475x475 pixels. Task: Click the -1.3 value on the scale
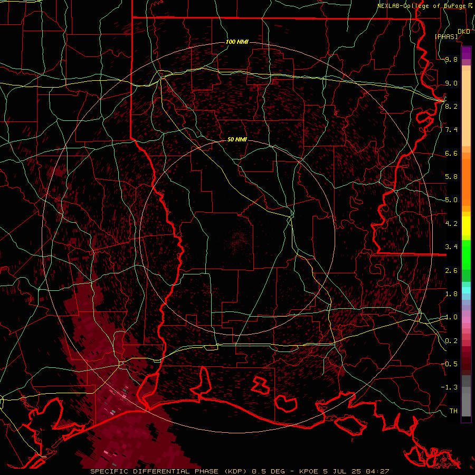pos(449,387)
